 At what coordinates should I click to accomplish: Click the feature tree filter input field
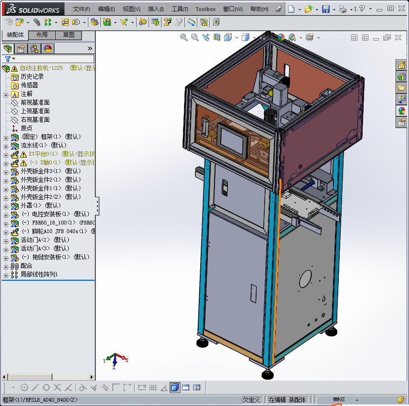tap(48, 59)
